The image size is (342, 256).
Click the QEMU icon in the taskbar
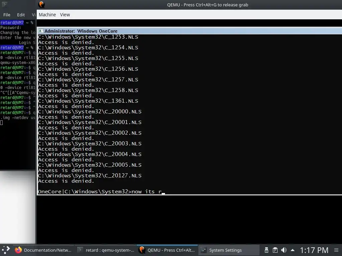pyautogui.click(x=142, y=250)
